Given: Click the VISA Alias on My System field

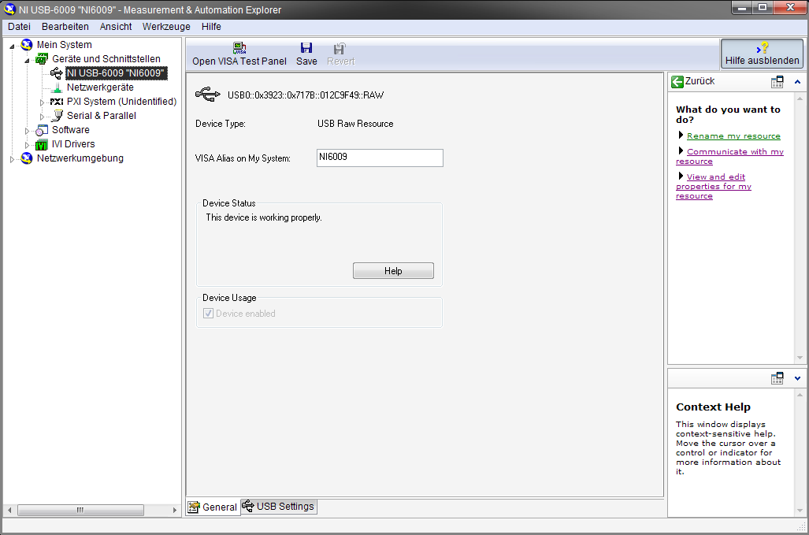Looking at the screenshot, I should 380,158.
